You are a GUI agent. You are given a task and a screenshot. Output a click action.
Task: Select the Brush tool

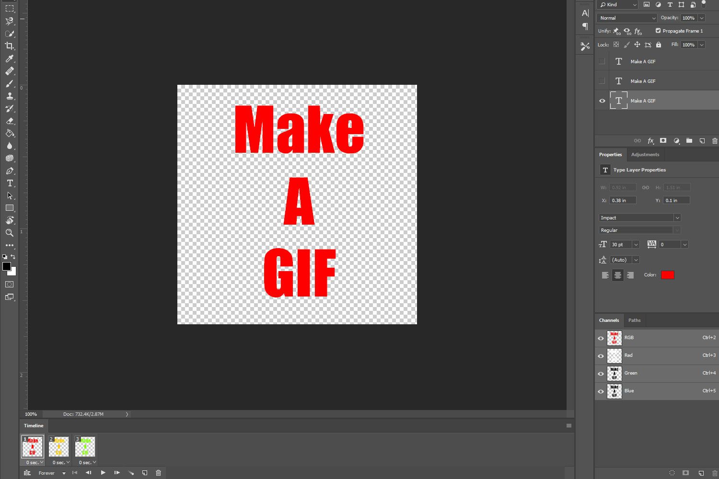tap(10, 83)
